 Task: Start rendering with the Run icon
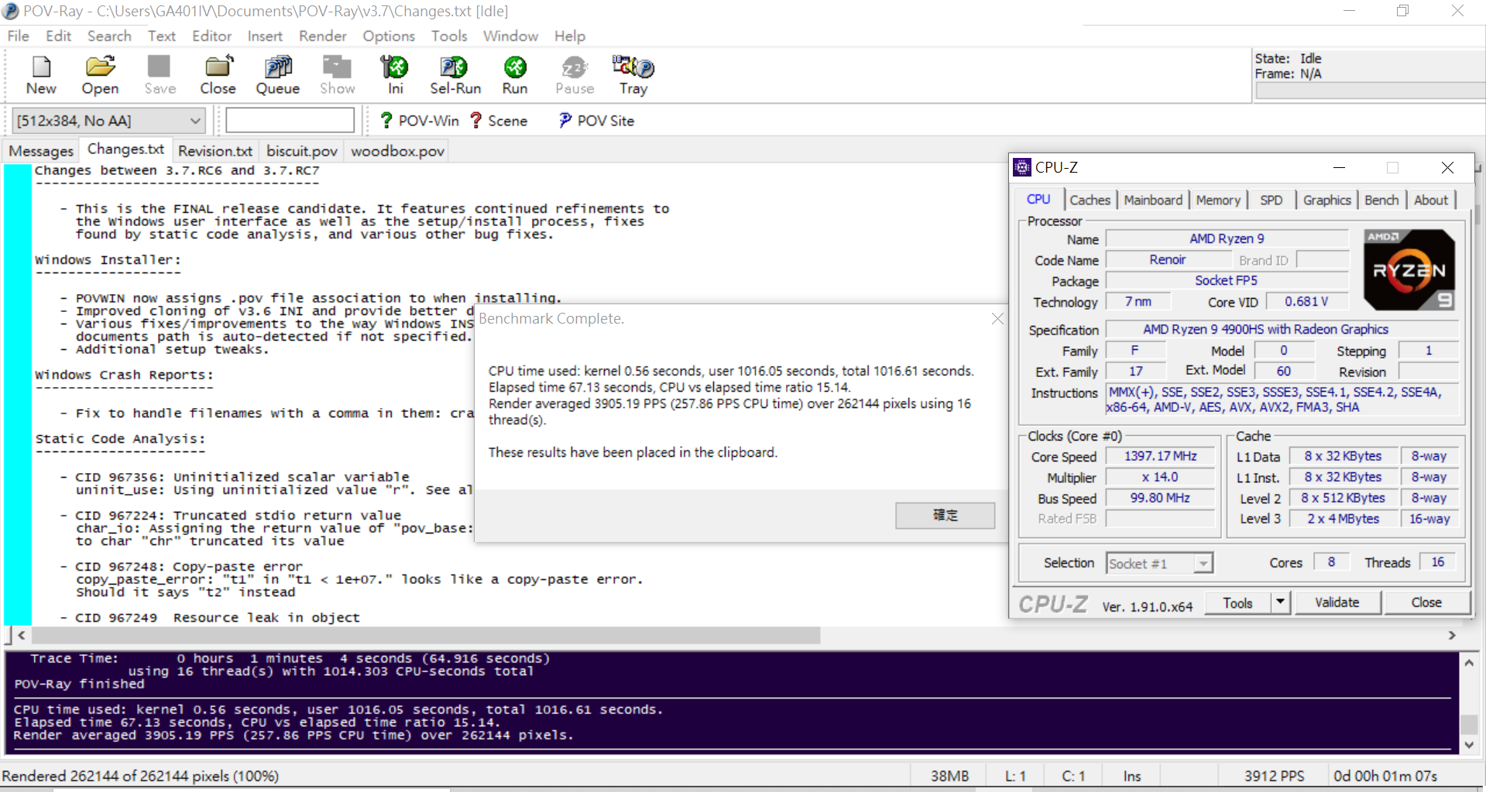click(x=515, y=75)
